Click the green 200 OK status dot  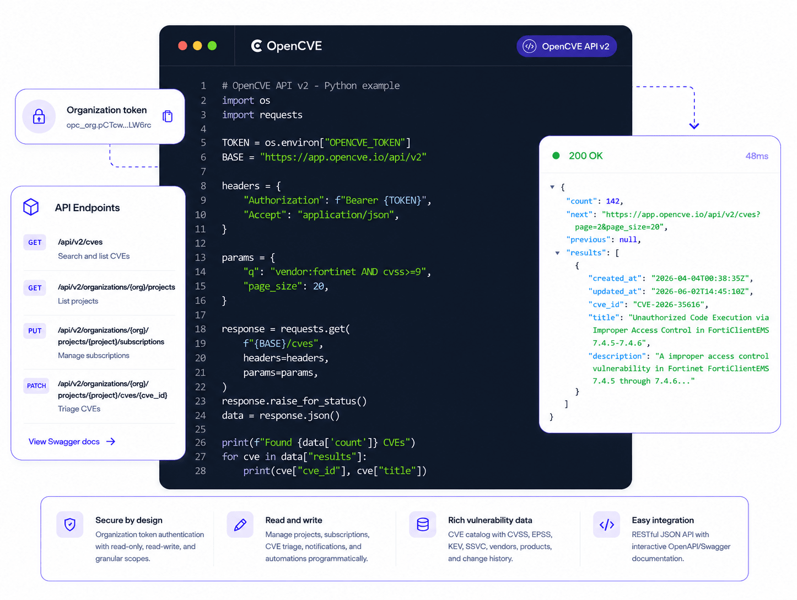(x=556, y=156)
